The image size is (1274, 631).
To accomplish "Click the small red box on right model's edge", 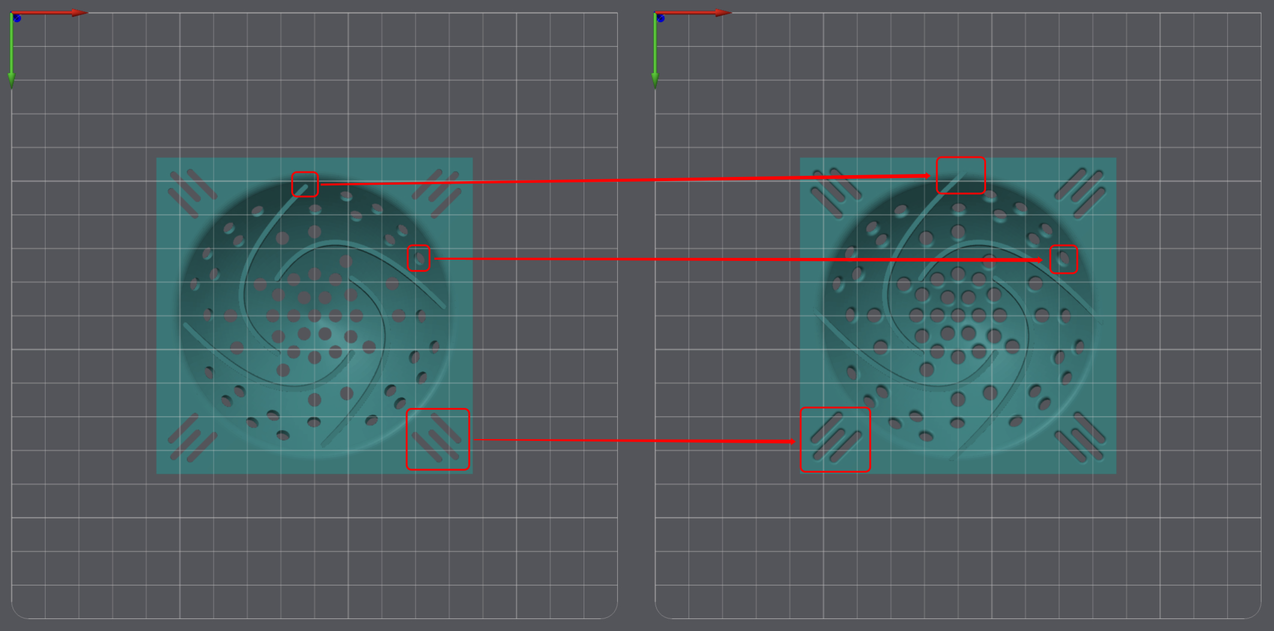I will pyautogui.click(x=1063, y=260).
